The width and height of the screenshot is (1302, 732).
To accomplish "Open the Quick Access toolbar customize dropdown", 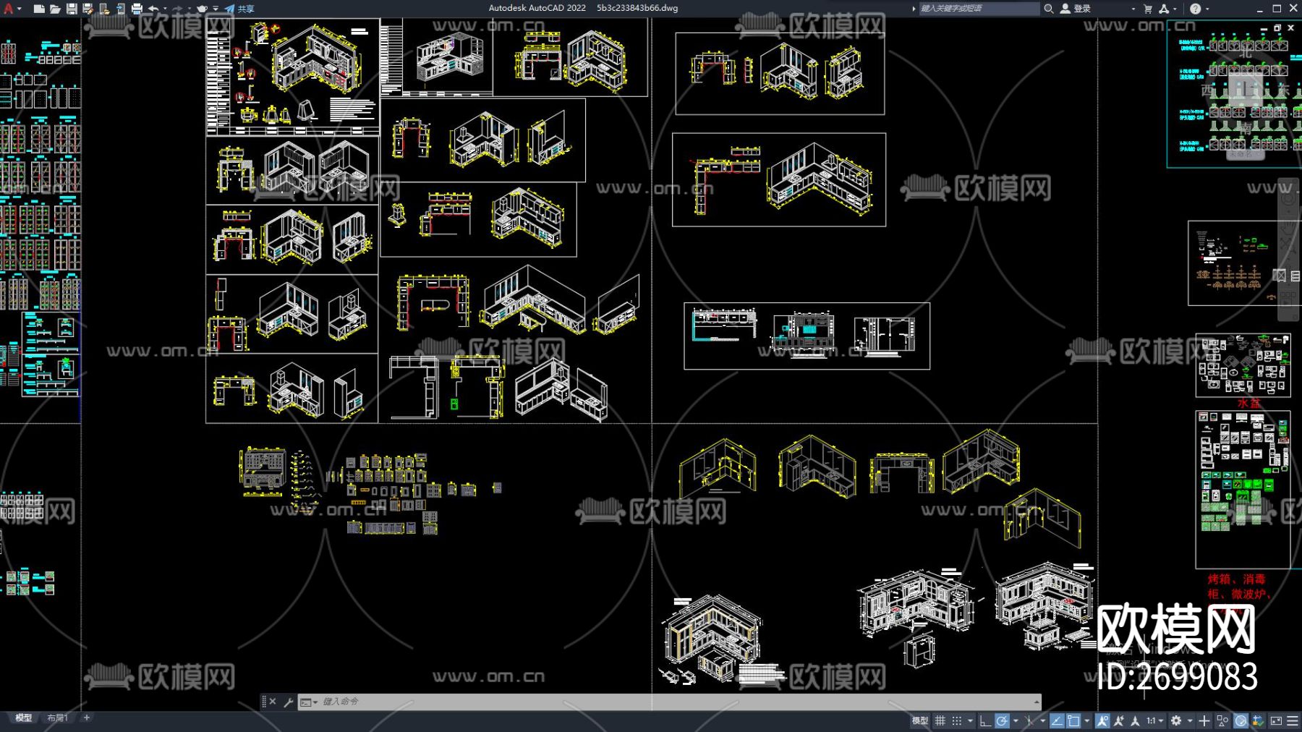I will [216, 9].
